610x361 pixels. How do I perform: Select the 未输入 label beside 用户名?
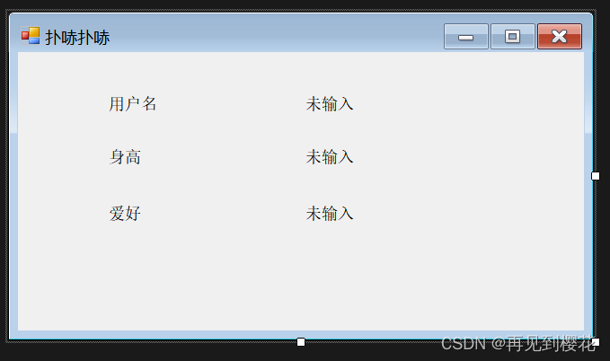point(330,104)
